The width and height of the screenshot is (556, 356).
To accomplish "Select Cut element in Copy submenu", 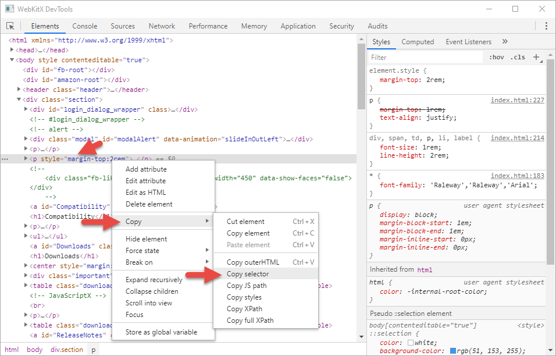I will (x=266, y=222).
